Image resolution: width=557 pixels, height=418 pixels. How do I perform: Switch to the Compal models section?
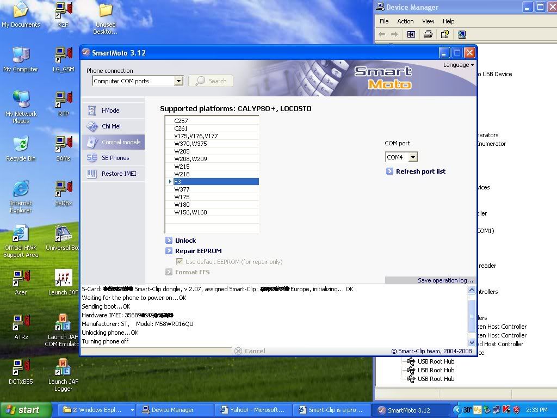[113, 142]
